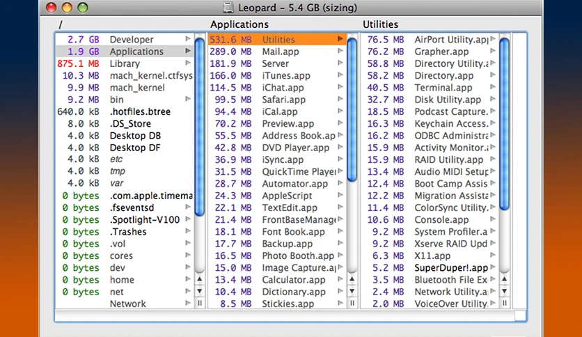The width and height of the screenshot is (582, 337).
Task: Expand the Terminal.app disclosure arrow
Action: (493, 87)
